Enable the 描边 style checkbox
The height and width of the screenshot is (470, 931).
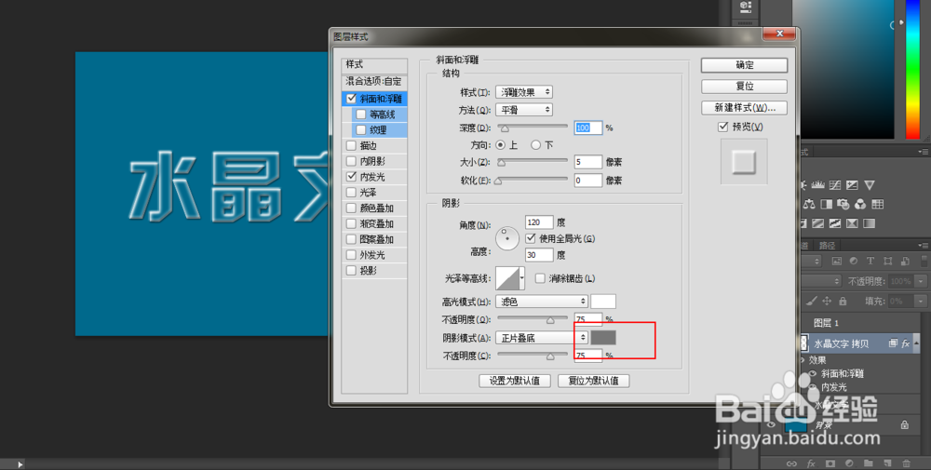coord(352,145)
